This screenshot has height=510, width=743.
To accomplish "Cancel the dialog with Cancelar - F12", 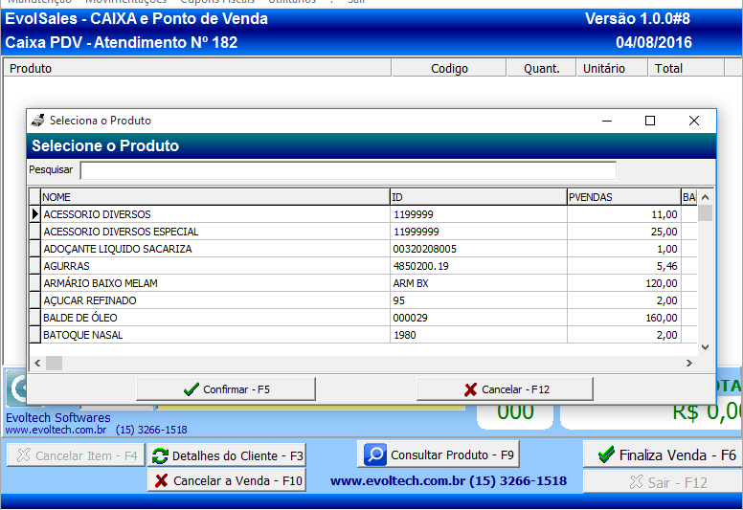I will point(505,389).
